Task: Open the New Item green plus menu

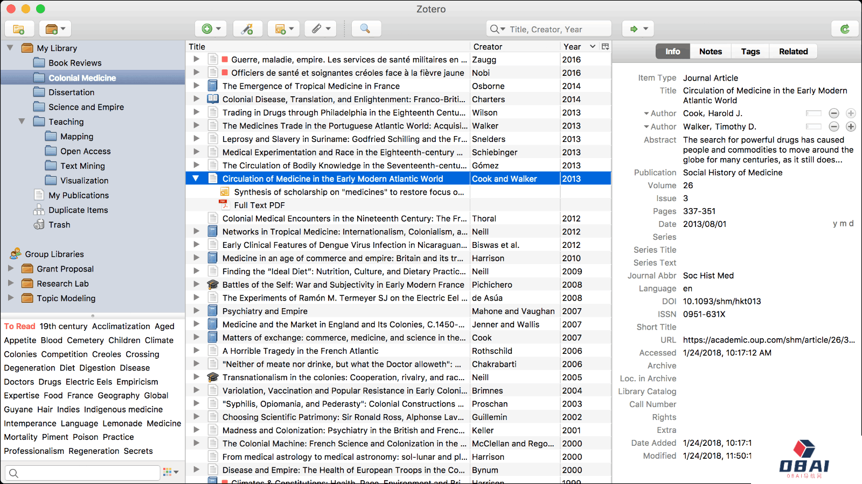Action: click(x=211, y=29)
